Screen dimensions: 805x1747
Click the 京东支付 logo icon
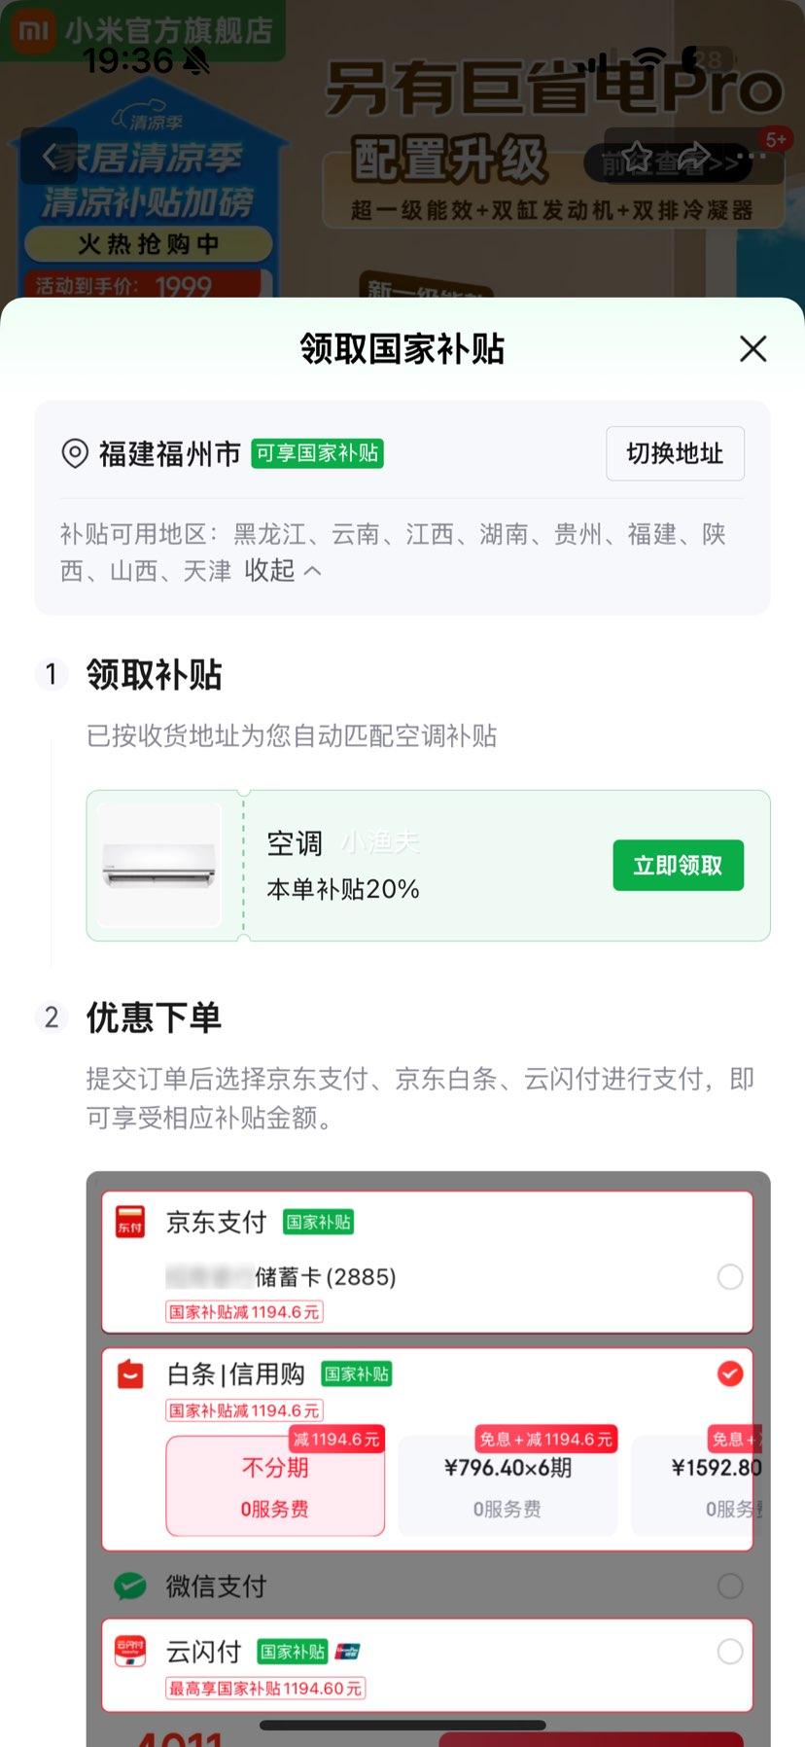pyautogui.click(x=130, y=1222)
